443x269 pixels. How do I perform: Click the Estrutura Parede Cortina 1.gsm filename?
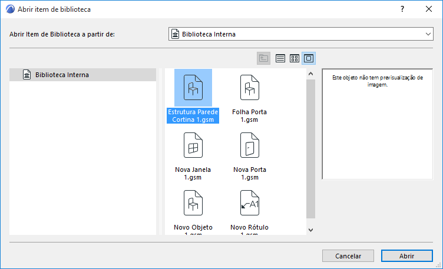pos(193,116)
